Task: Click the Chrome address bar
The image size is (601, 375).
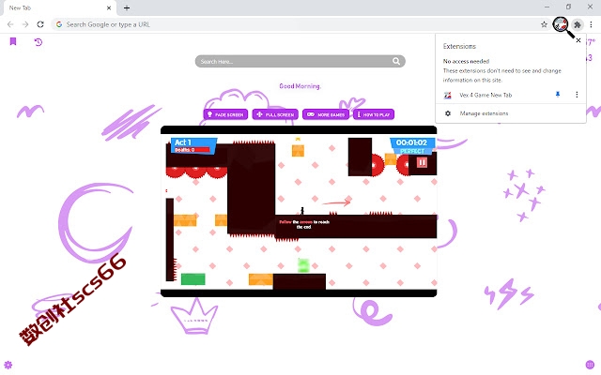Action: [x=299, y=24]
